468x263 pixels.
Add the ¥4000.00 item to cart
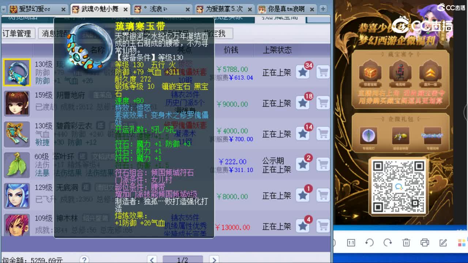tap(323, 134)
